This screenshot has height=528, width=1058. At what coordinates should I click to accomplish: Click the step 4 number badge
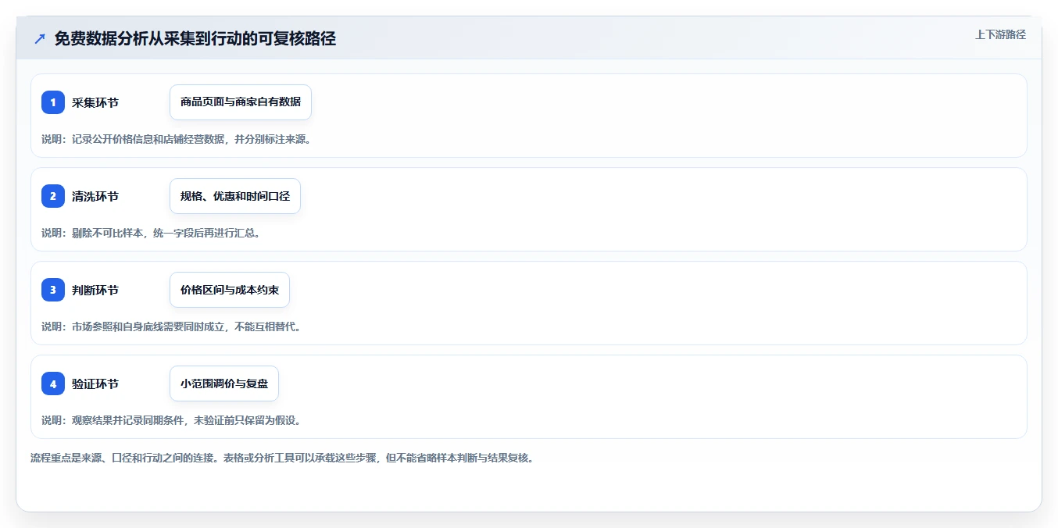tap(53, 384)
